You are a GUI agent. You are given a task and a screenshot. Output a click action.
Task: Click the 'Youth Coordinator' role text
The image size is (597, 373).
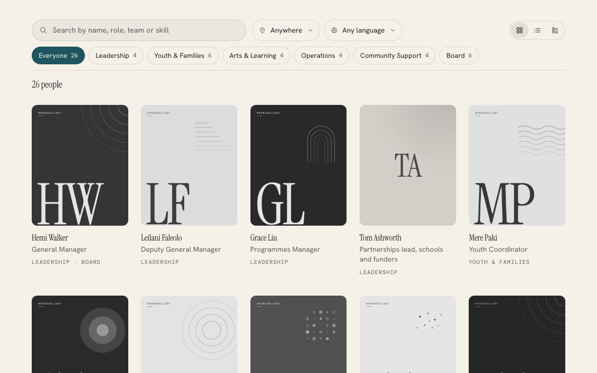click(x=498, y=249)
